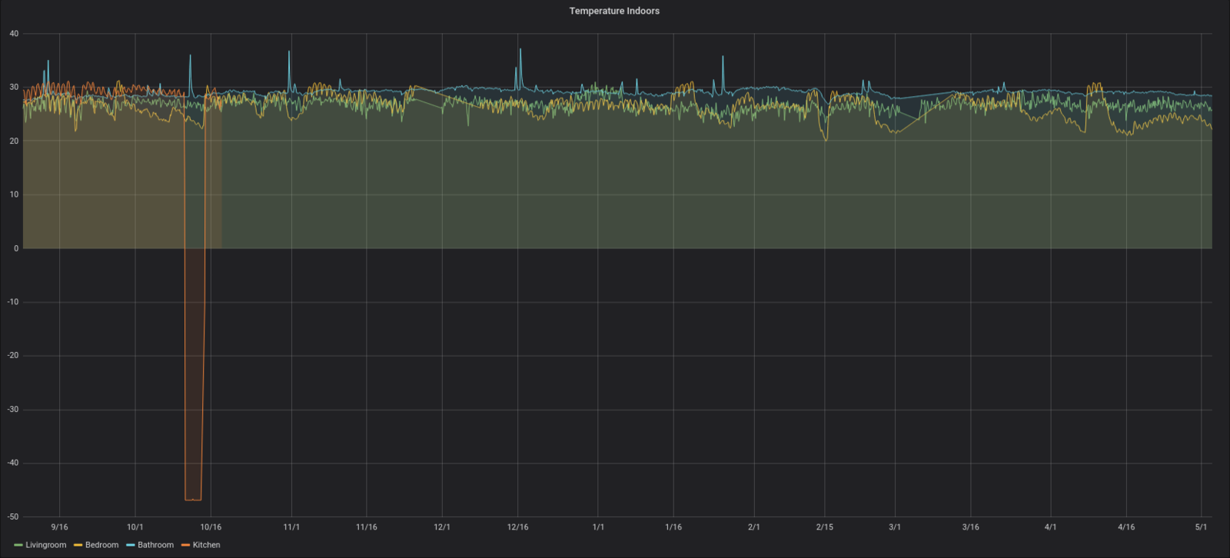Click the 20 y-axis value label
This screenshot has height=558, width=1230.
[x=14, y=141]
